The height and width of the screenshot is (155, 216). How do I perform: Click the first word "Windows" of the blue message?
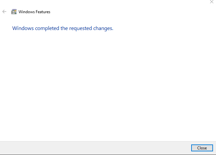click(x=23, y=28)
